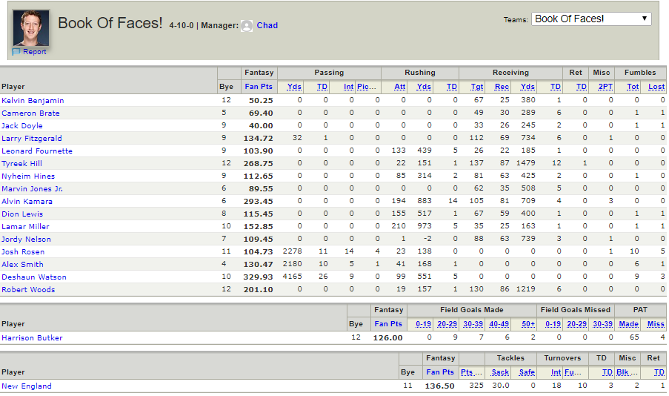Open Deshaun Watson's player page
Viewport: 669px width, 396px height.
(34, 277)
